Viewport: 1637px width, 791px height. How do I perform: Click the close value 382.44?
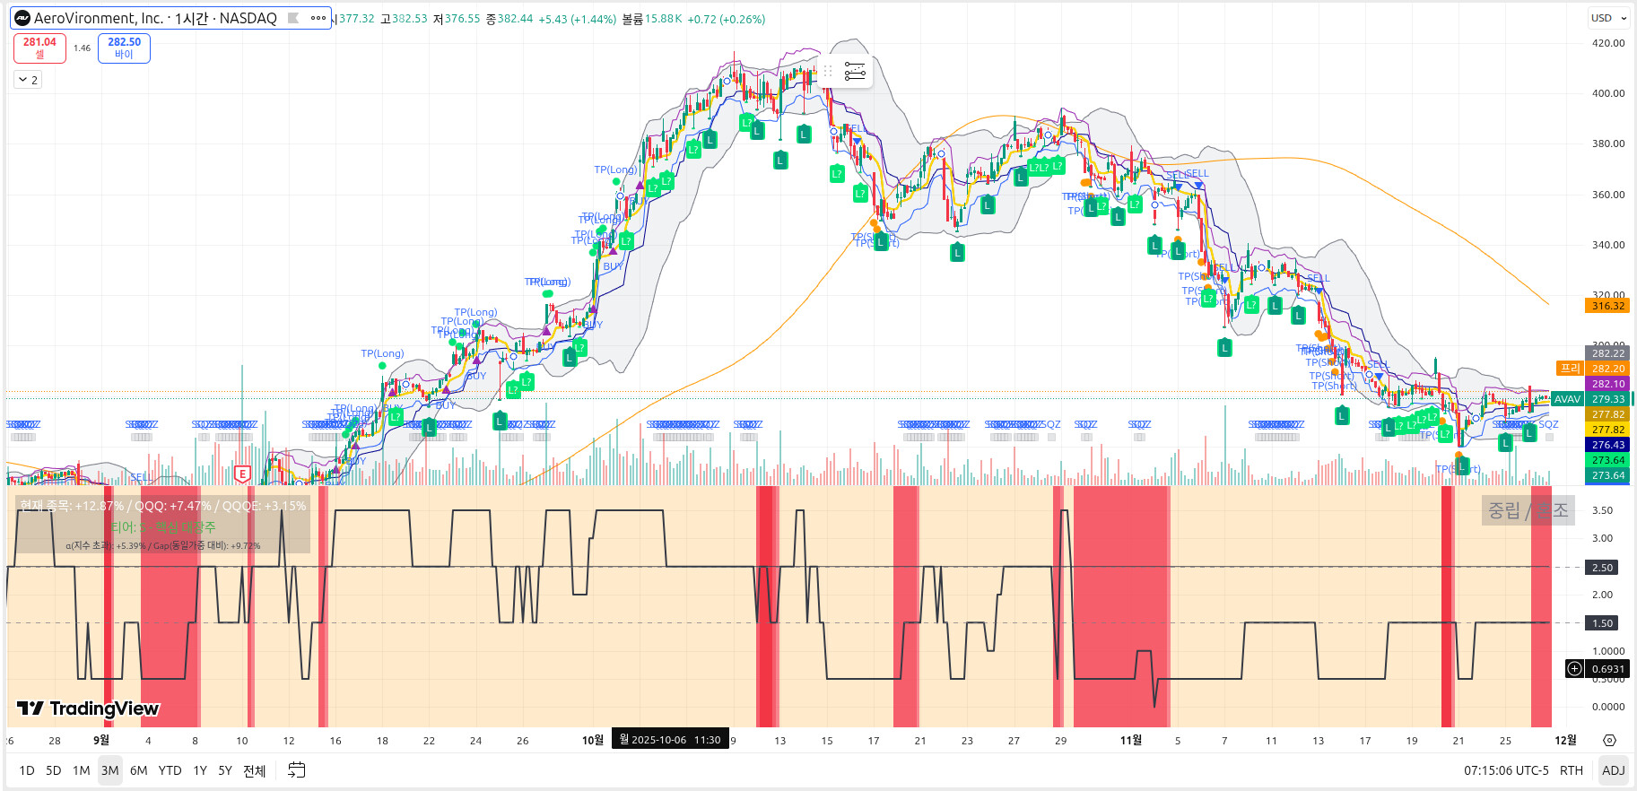pyautogui.click(x=515, y=19)
